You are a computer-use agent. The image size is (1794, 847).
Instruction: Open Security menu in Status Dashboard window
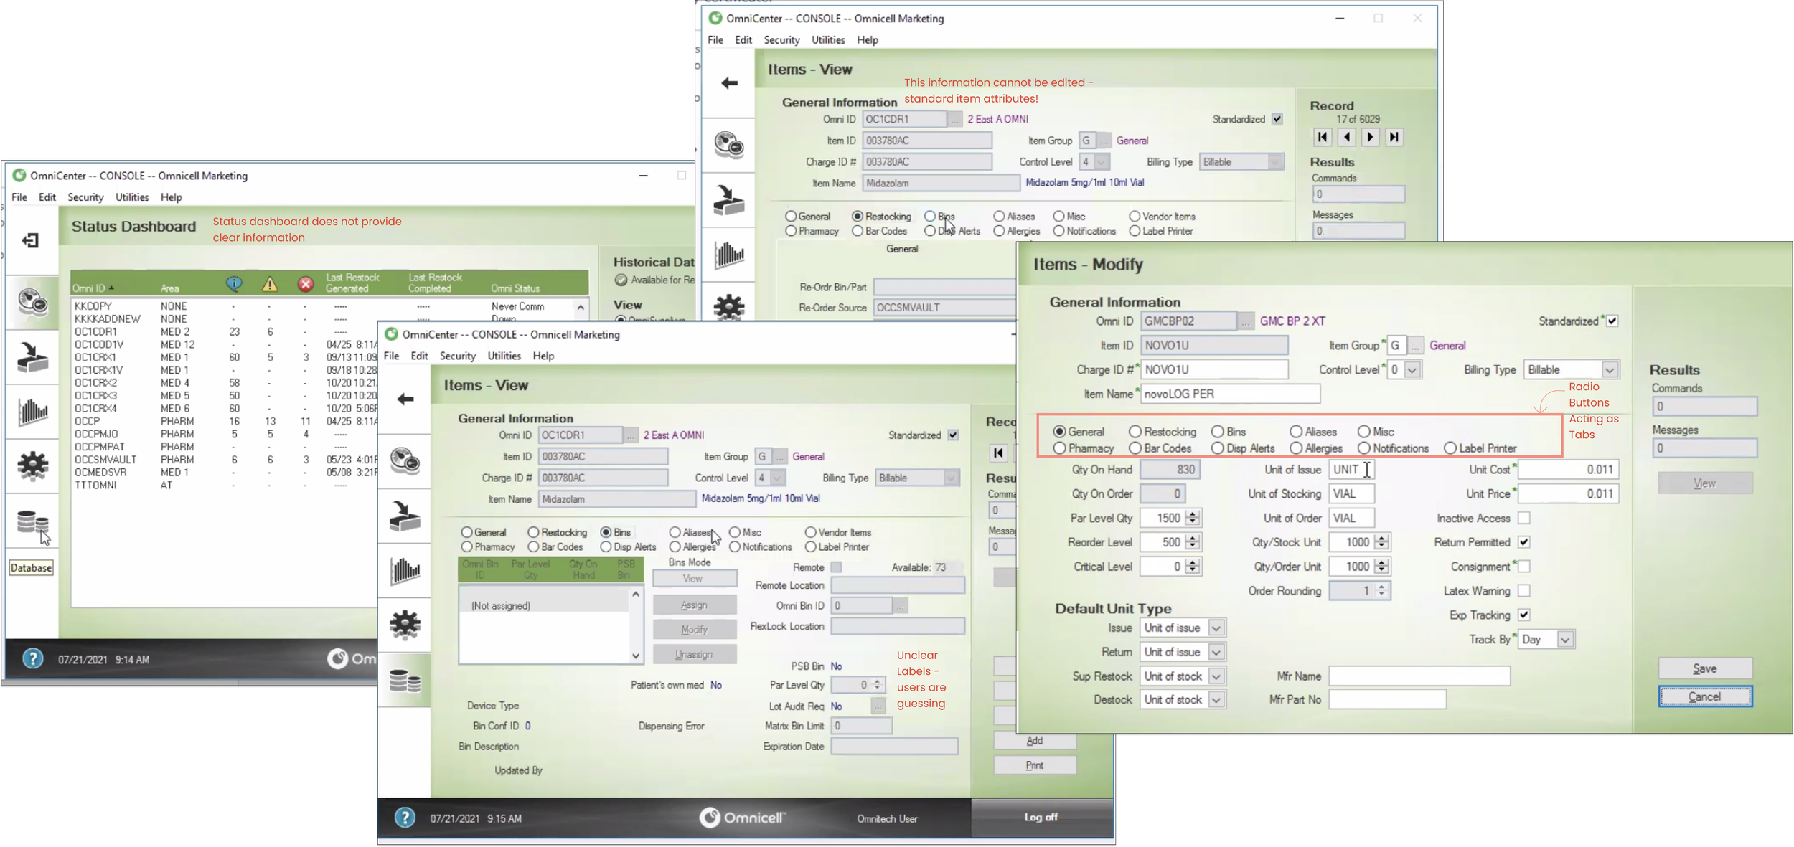85,197
